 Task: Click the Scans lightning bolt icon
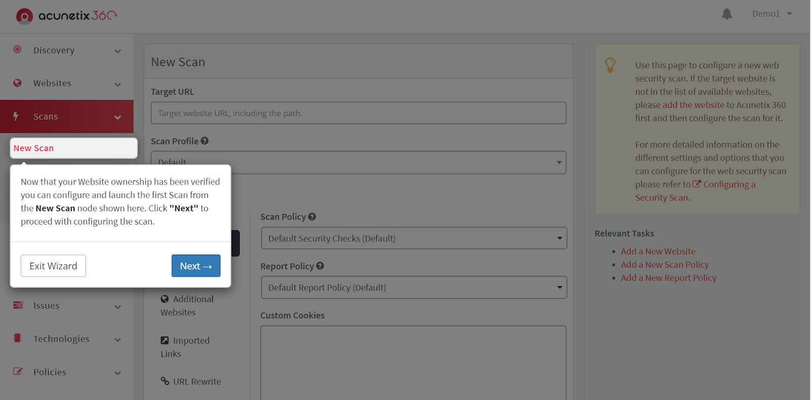pyautogui.click(x=16, y=116)
